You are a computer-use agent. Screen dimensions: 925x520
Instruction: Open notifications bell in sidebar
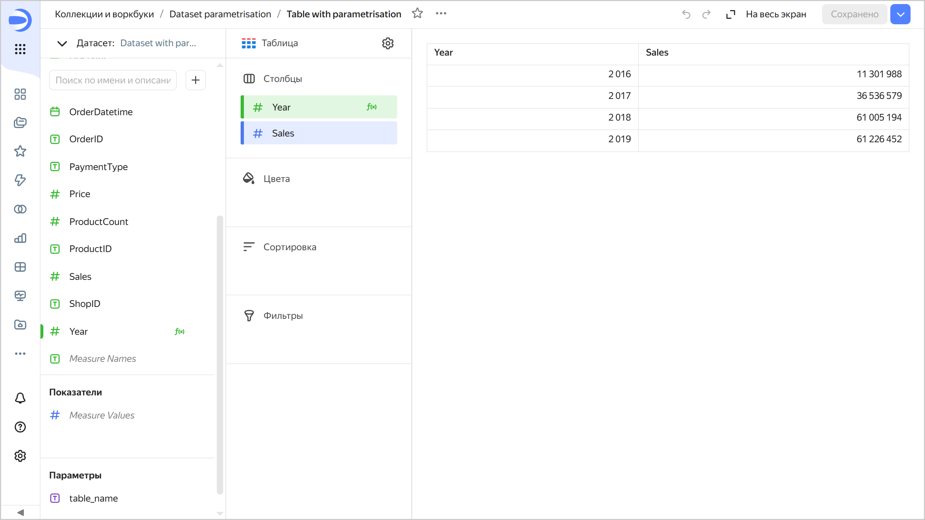pyautogui.click(x=20, y=398)
